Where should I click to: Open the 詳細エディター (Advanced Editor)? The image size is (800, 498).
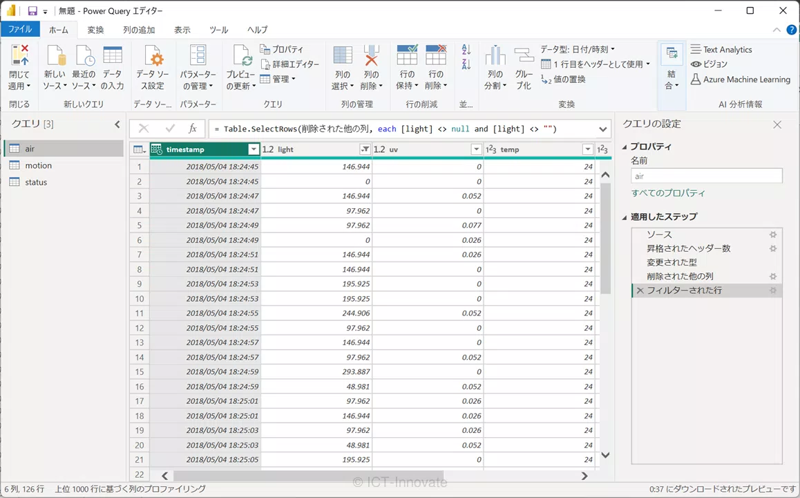[289, 64]
